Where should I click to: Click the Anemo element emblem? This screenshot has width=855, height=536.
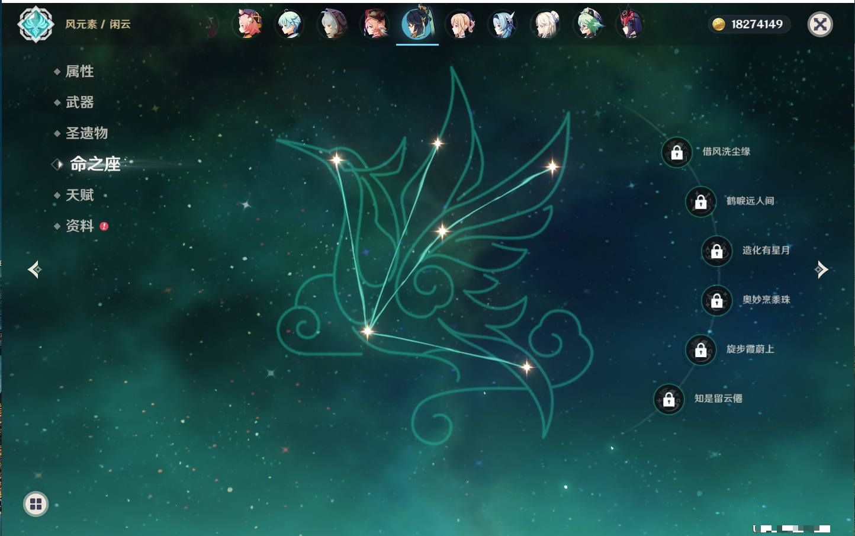click(x=36, y=24)
